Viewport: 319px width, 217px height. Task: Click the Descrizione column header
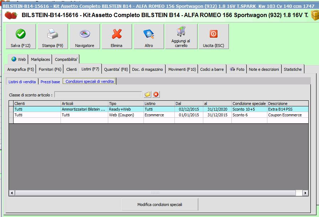[288, 104]
